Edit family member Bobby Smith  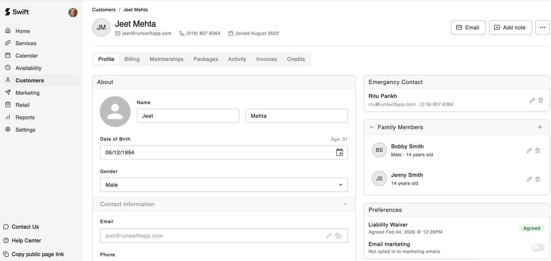point(529,151)
